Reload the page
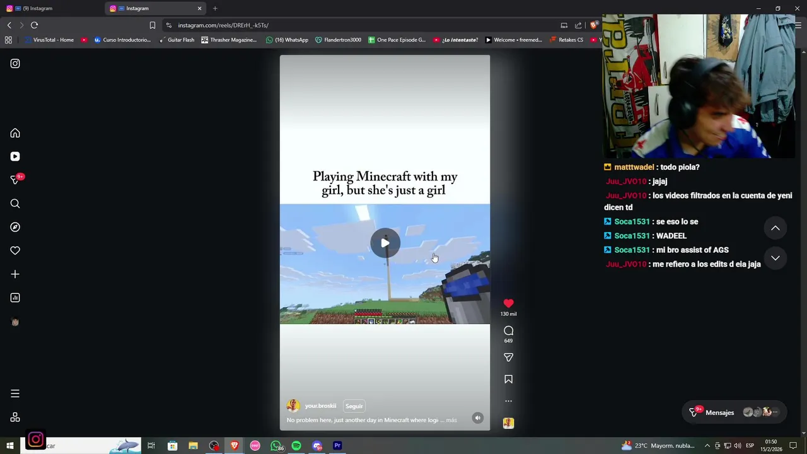 tap(34, 25)
